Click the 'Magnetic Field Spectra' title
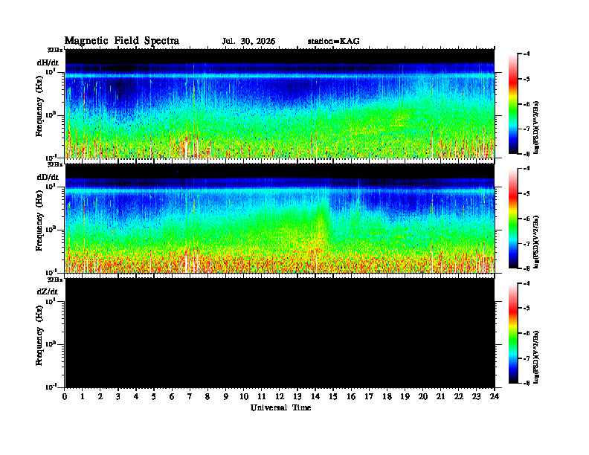The width and height of the screenshot is (589, 455). [x=122, y=41]
